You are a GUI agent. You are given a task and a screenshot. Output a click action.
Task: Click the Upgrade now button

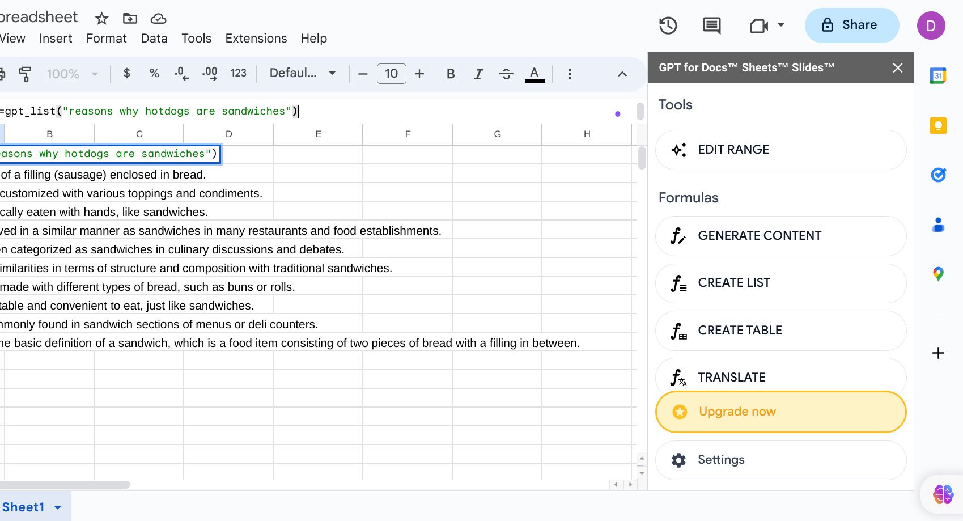[x=780, y=412]
